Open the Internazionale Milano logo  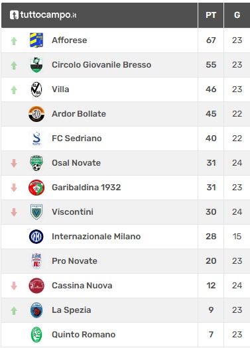(36, 237)
